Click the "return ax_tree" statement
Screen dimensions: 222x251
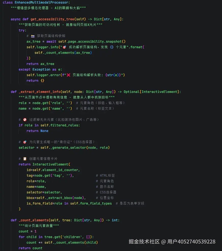(40, 64)
